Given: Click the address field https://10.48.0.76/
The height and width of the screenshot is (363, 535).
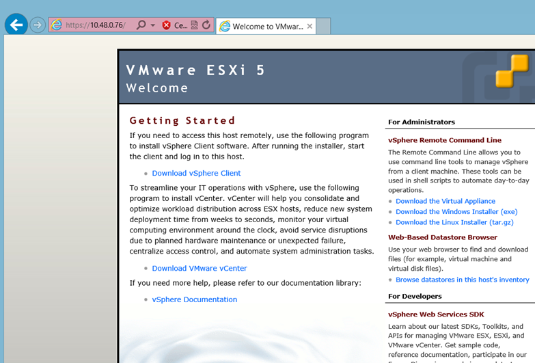Looking at the screenshot, I should click(x=96, y=25).
